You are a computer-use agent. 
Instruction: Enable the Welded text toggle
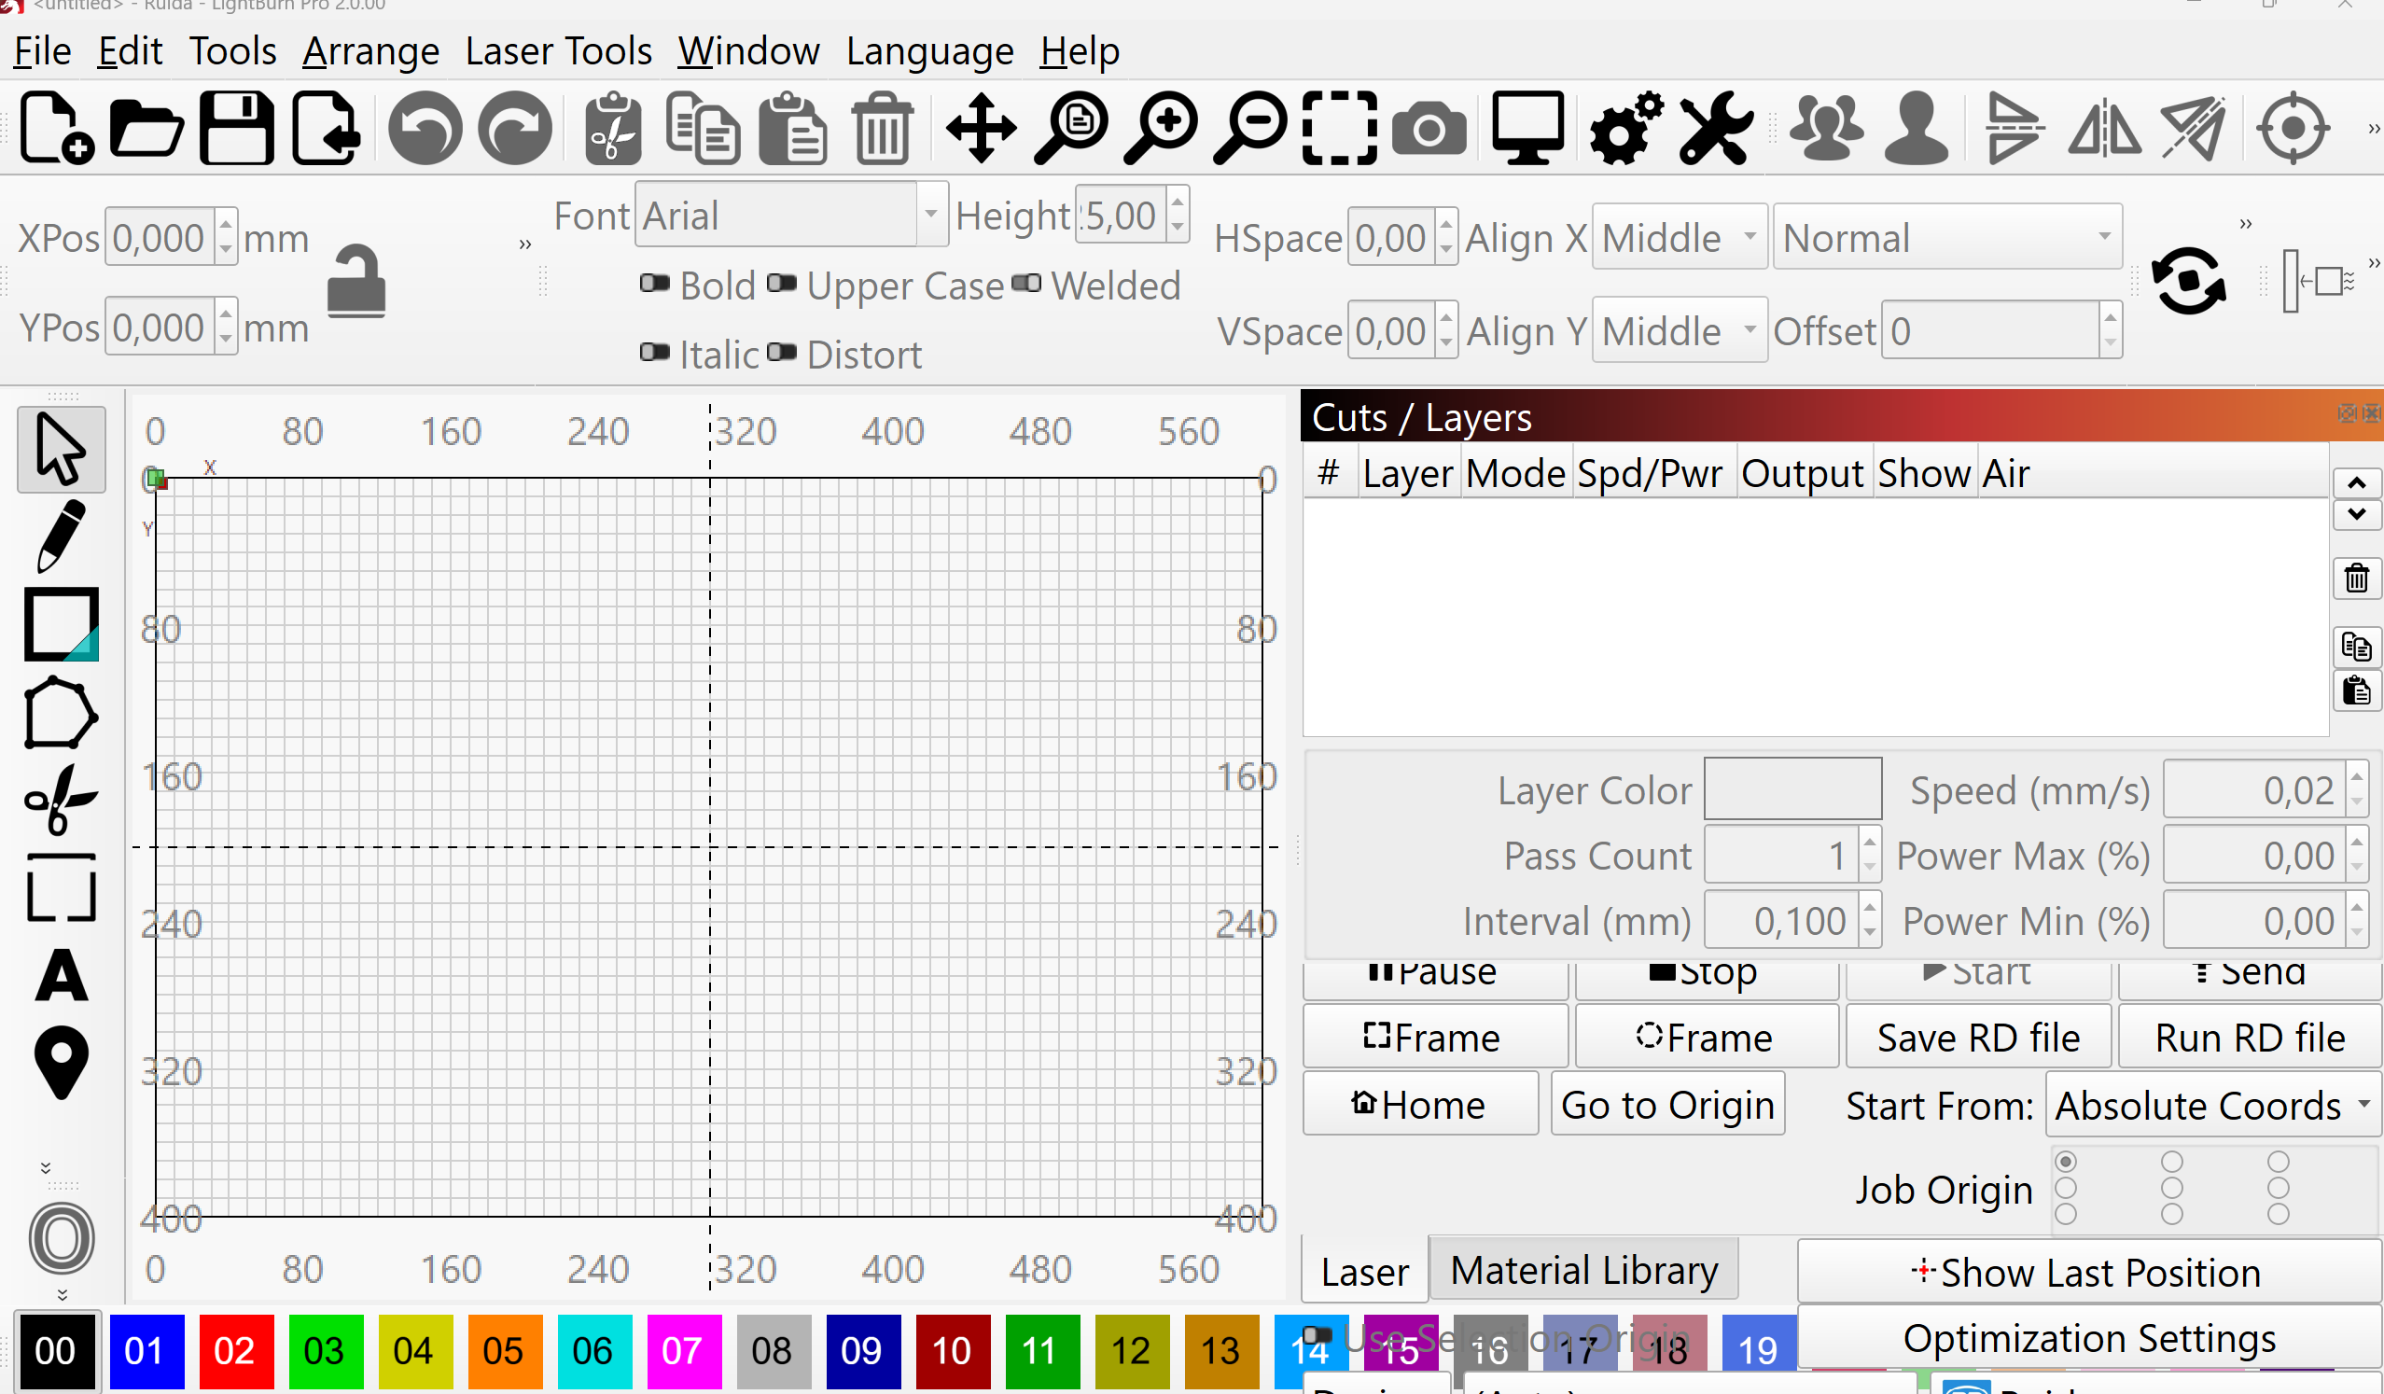click(x=1026, y=284)
